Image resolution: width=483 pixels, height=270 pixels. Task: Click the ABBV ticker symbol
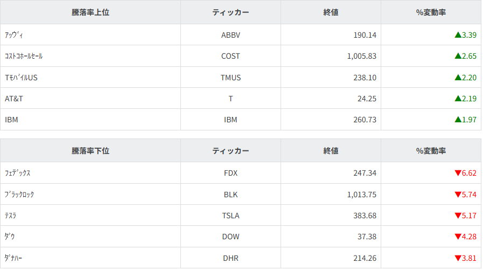click(230, 35)
